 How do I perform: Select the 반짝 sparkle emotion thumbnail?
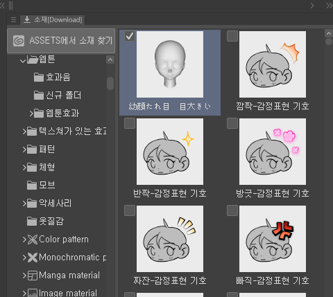coord(170,152)
